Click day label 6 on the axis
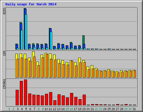143x112 pixels. [30, 109]
